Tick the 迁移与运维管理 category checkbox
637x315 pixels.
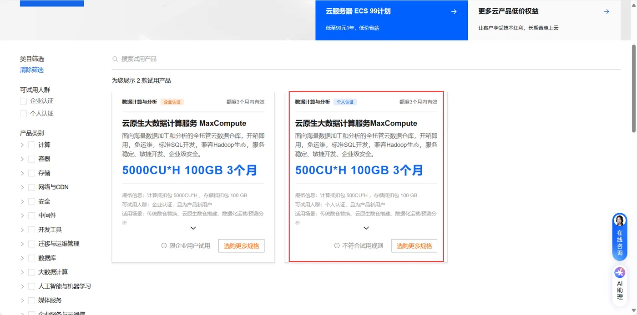point(31,244)
